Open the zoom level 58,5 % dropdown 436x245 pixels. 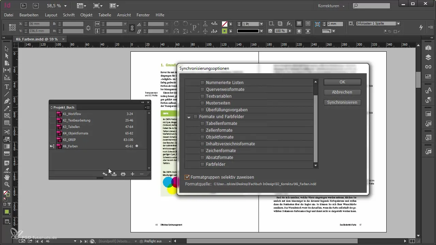click(x=65, y=6)
